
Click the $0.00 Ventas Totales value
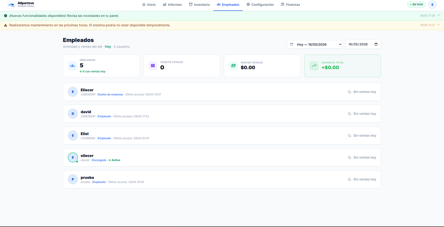click(248, 67)
